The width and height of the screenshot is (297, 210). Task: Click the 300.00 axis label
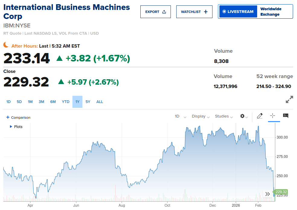click(282, 137)
